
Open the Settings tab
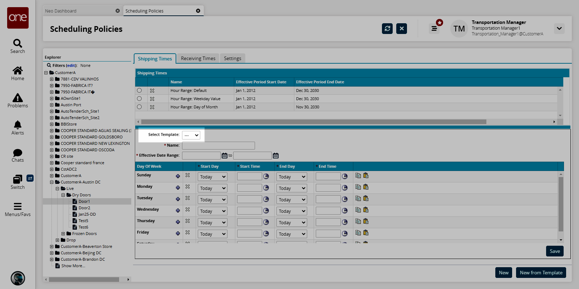(232, 58)
